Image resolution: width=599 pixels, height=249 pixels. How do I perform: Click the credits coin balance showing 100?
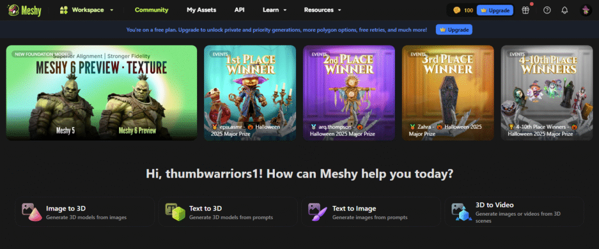(462, 10)
